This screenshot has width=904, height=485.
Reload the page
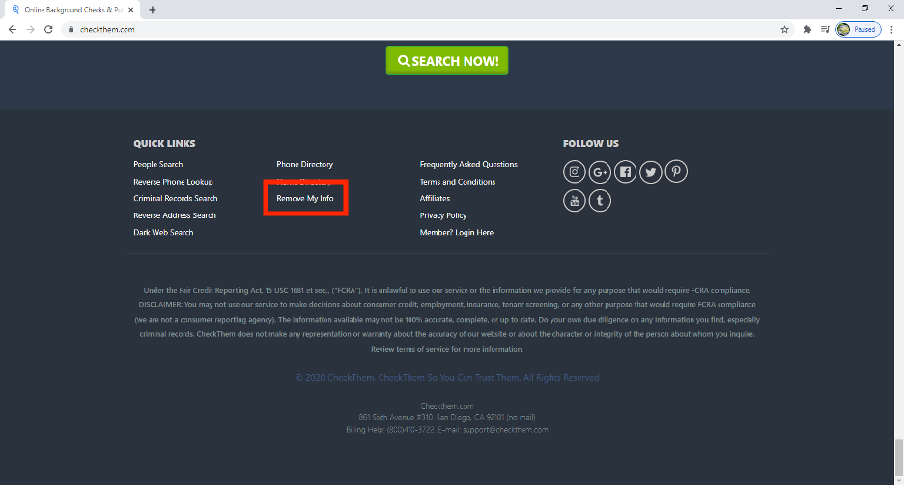click(48, 29)
